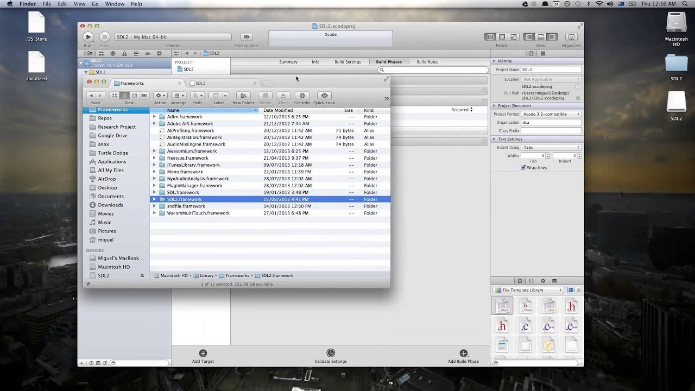Open the Log navigator icon
Screen dimensions: 695x391
tap(159, 53)
